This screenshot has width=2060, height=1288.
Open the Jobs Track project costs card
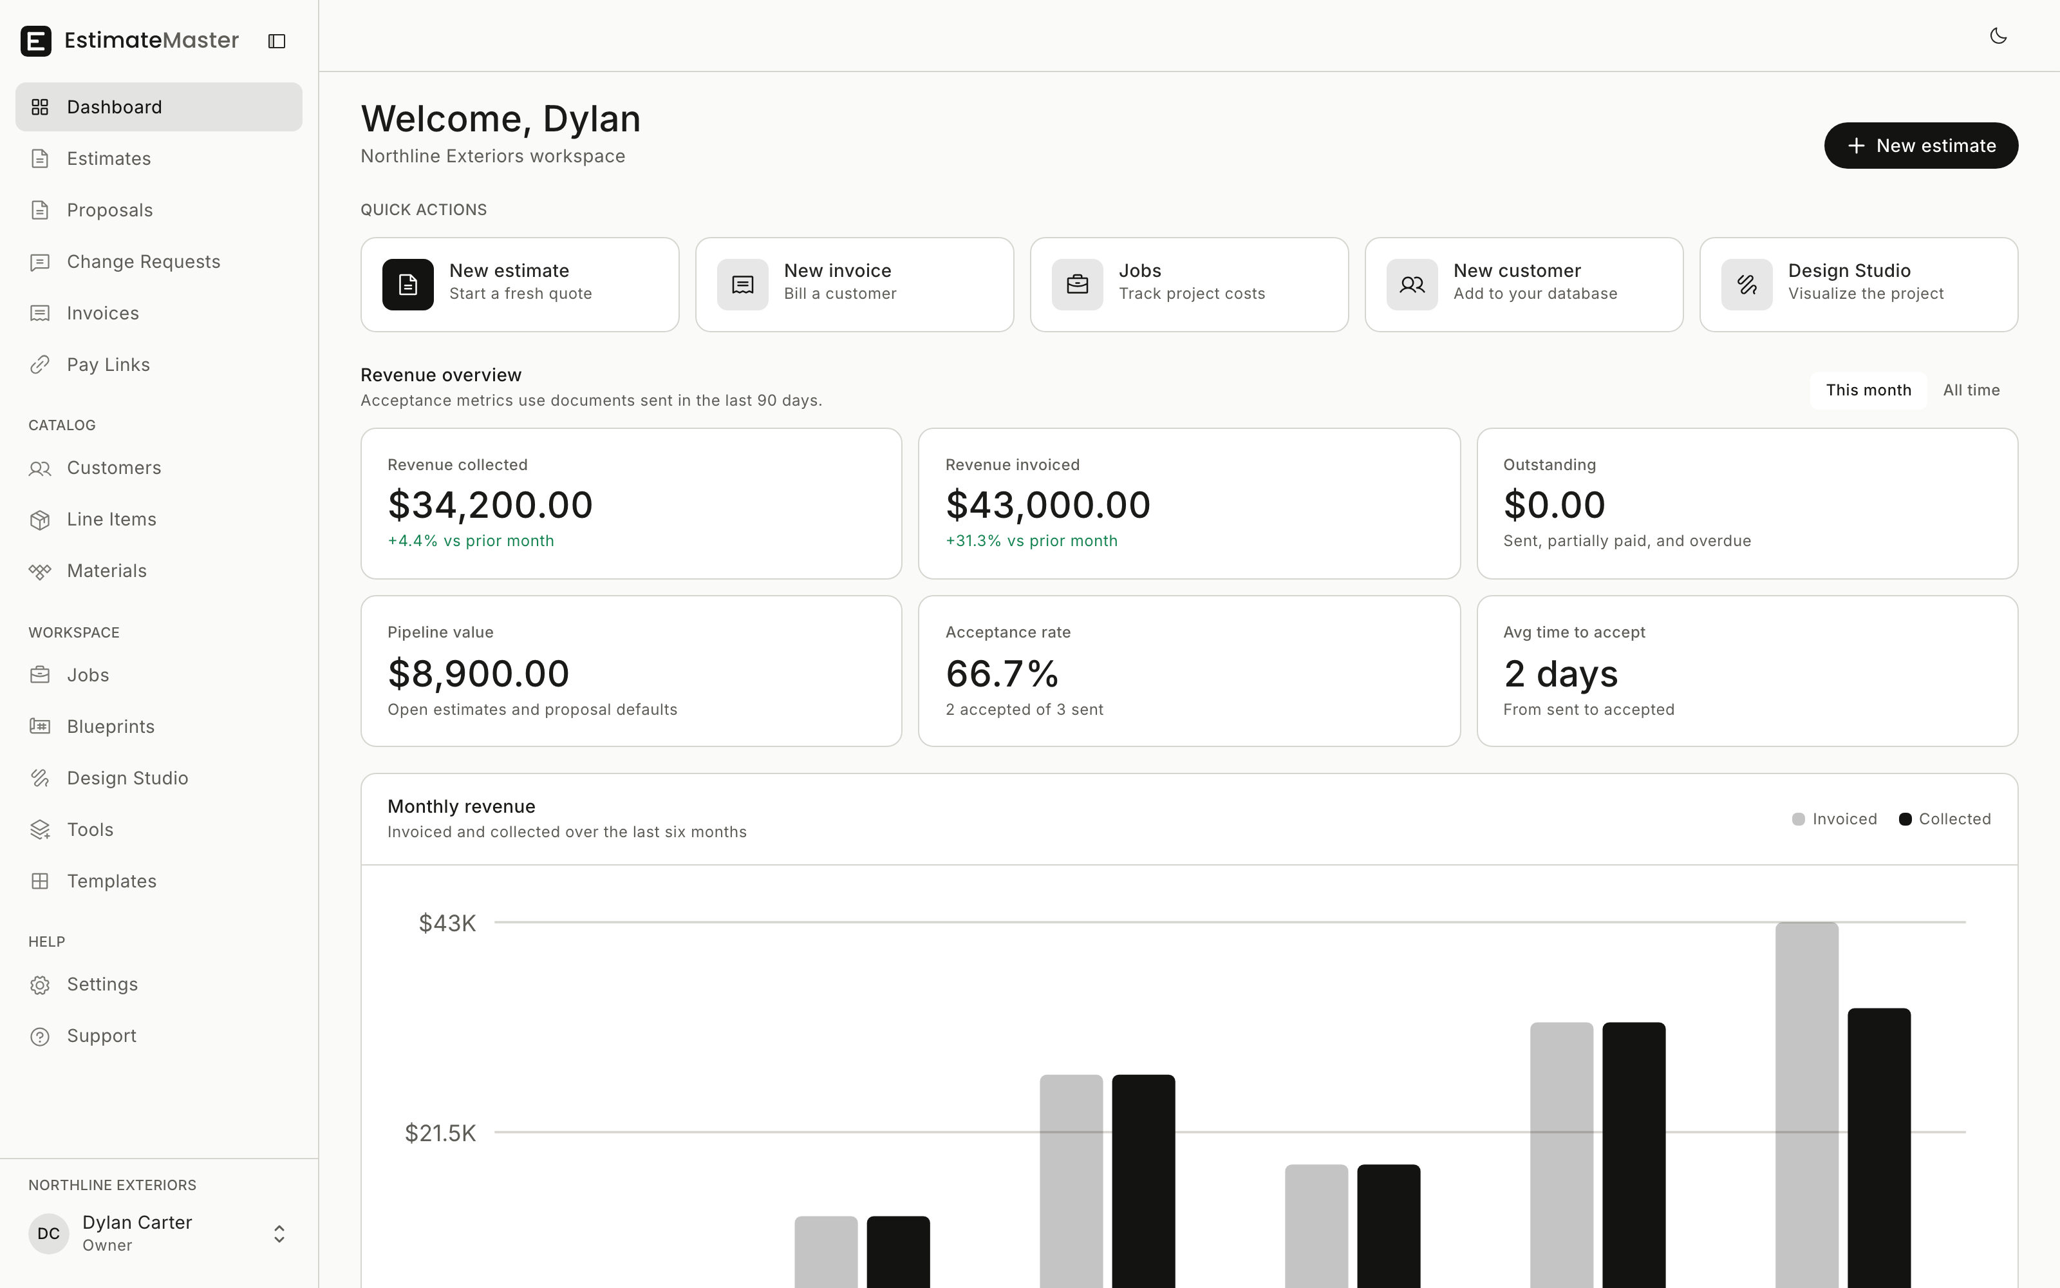point(1189,285)
